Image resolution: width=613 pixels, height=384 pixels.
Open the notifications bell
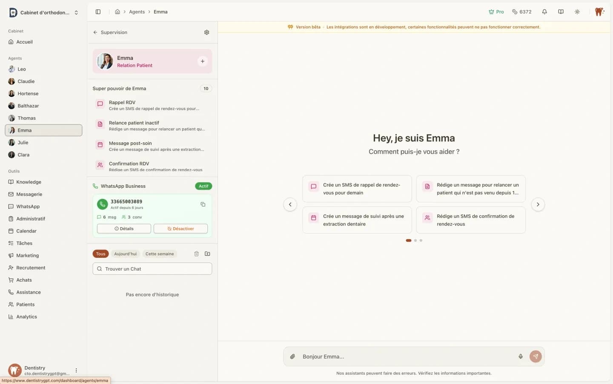[544, 12]
